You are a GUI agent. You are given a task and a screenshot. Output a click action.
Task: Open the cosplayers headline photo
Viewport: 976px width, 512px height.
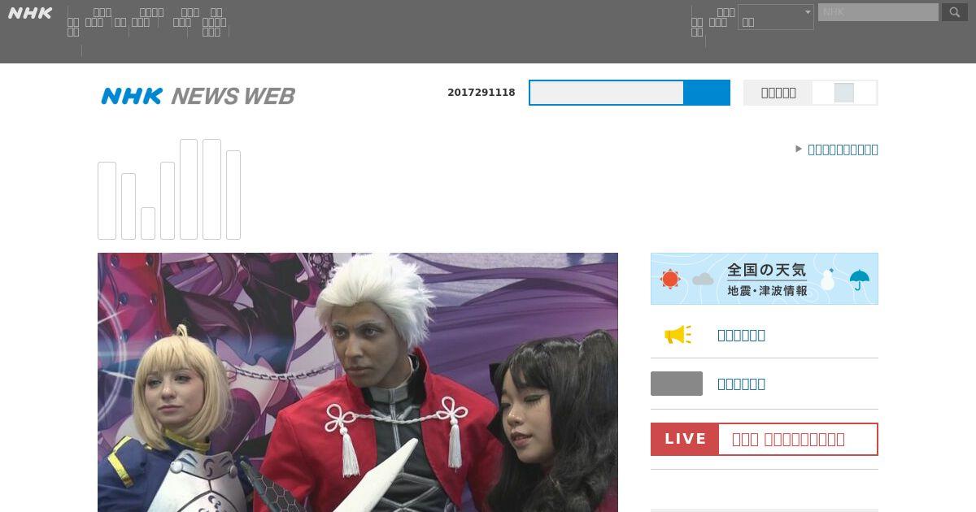[x=358, y=383]
